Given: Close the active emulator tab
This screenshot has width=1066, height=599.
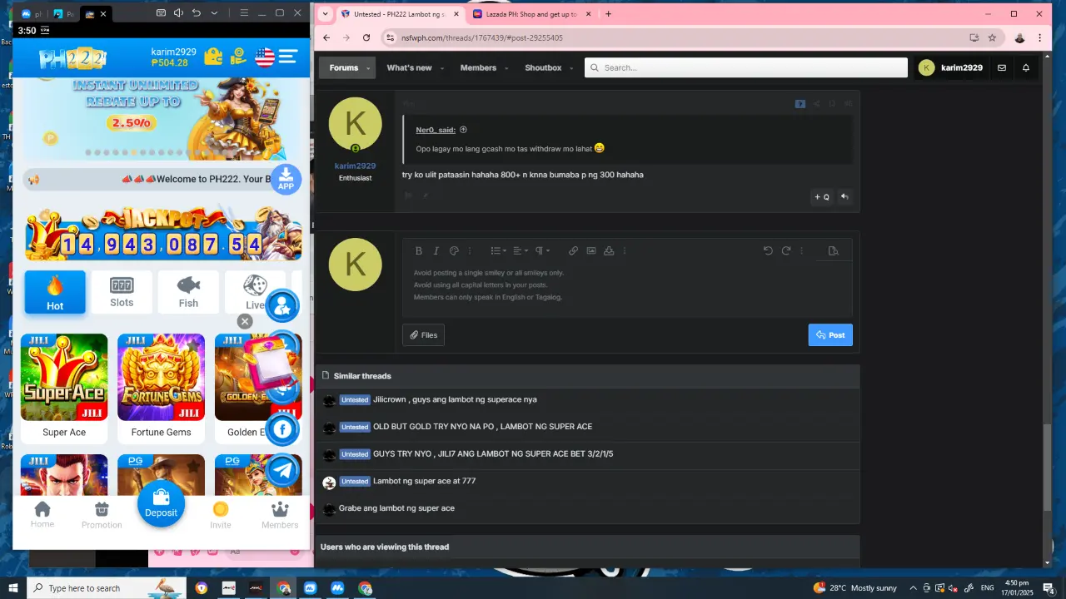Looking at the screenshot, I should click(103, 14).
